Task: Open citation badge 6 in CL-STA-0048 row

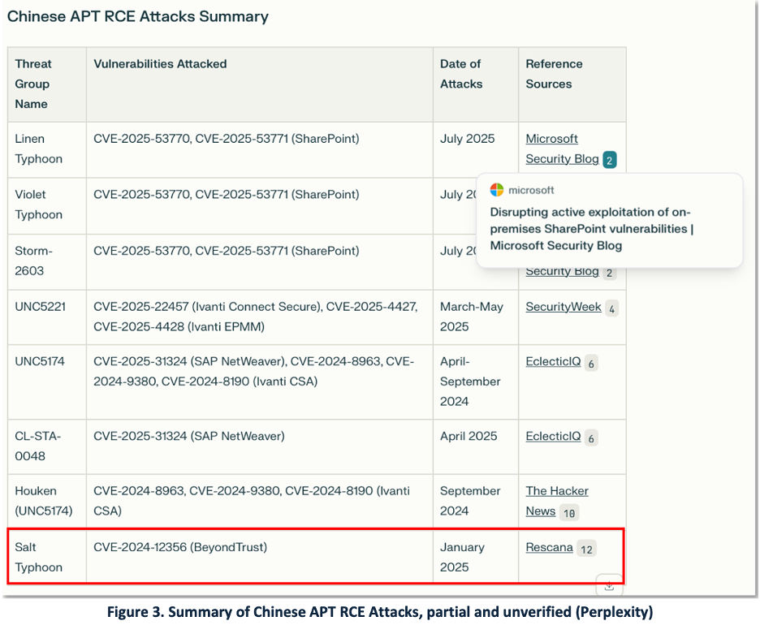Action: click(x=591, y=438)
